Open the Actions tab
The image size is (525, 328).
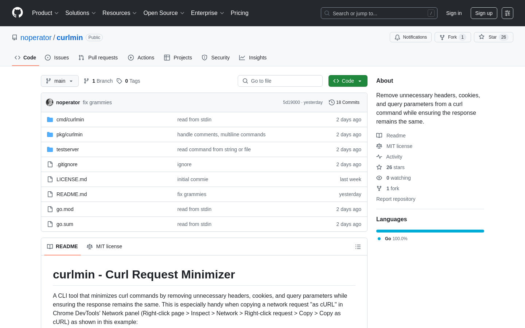141,58
